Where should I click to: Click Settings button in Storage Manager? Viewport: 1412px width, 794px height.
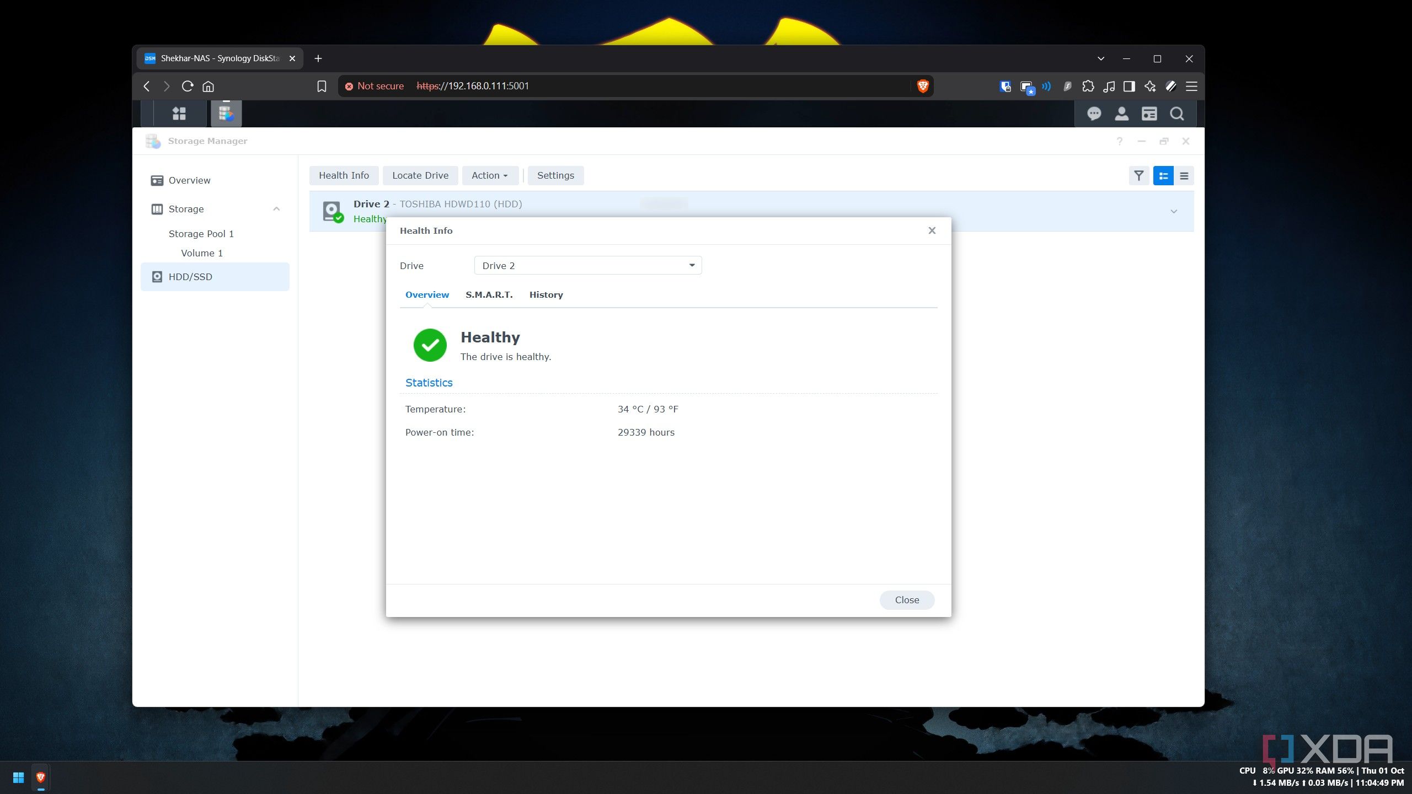pyautogui.click(x=555, y=175)
